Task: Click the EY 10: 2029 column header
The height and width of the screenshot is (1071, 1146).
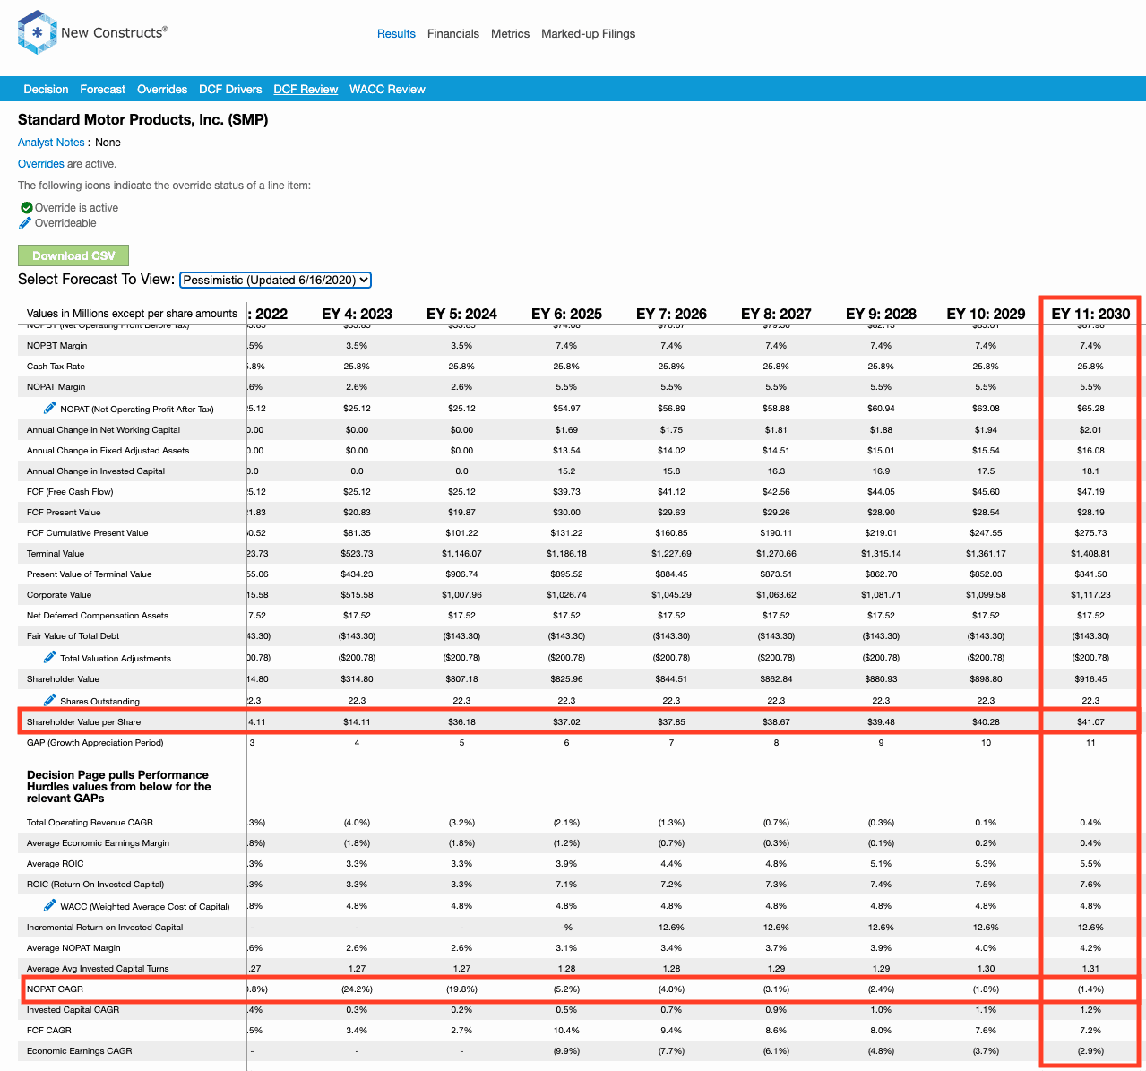Action: pos(986,314)
